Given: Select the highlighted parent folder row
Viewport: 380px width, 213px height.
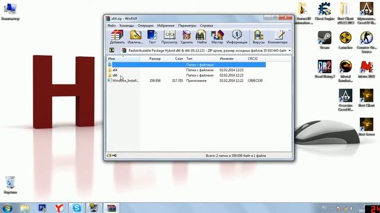Looking at the screenshot, I should (x=186, y=64).
